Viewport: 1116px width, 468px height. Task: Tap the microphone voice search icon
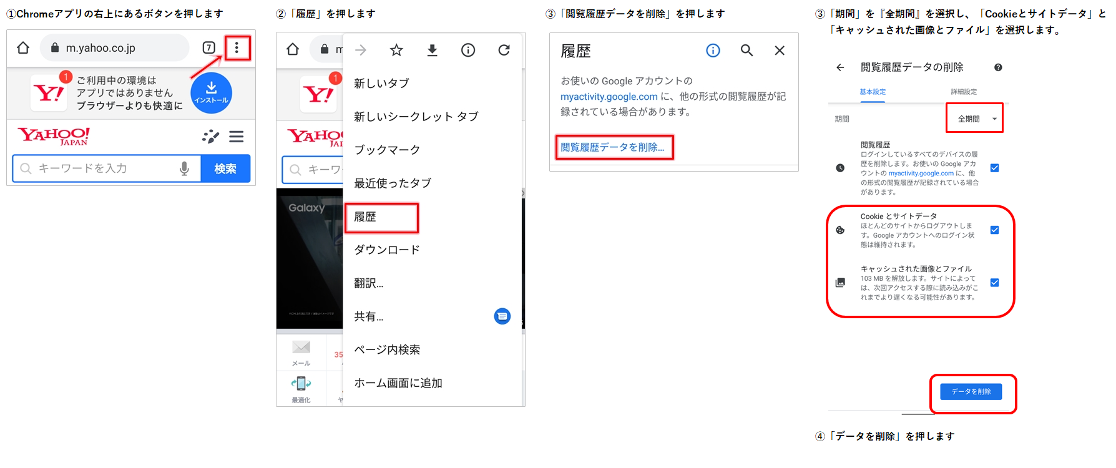pyautogui.click(x=184, y=168)
